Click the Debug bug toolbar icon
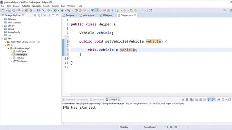The image size is (232, 130). coord(48,10)
